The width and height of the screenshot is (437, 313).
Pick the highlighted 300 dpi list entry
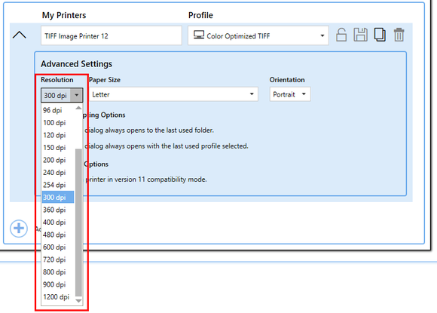pyautogui.click(x=58, y=198)
